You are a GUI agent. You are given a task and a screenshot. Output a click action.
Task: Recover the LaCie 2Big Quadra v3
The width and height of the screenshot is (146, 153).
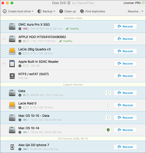(x=125, y=51)
